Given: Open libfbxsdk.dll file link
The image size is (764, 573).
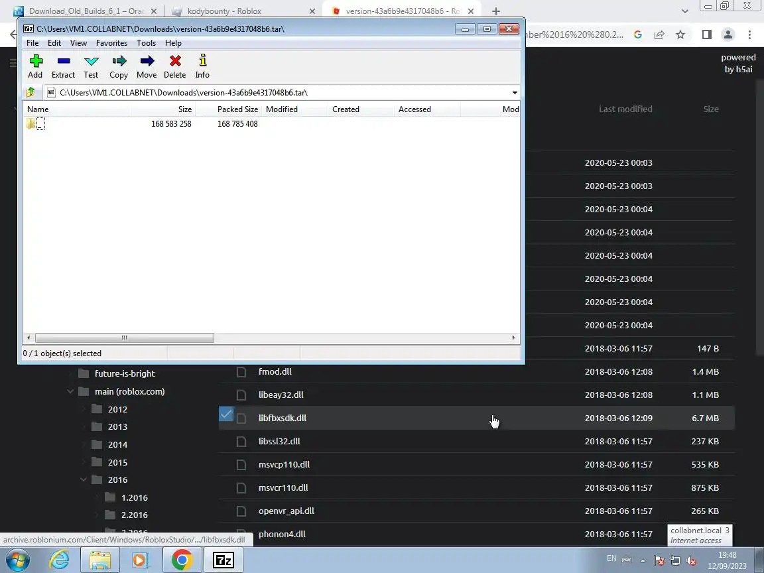Looking at the screenshot, I should (x=282, y=418).
